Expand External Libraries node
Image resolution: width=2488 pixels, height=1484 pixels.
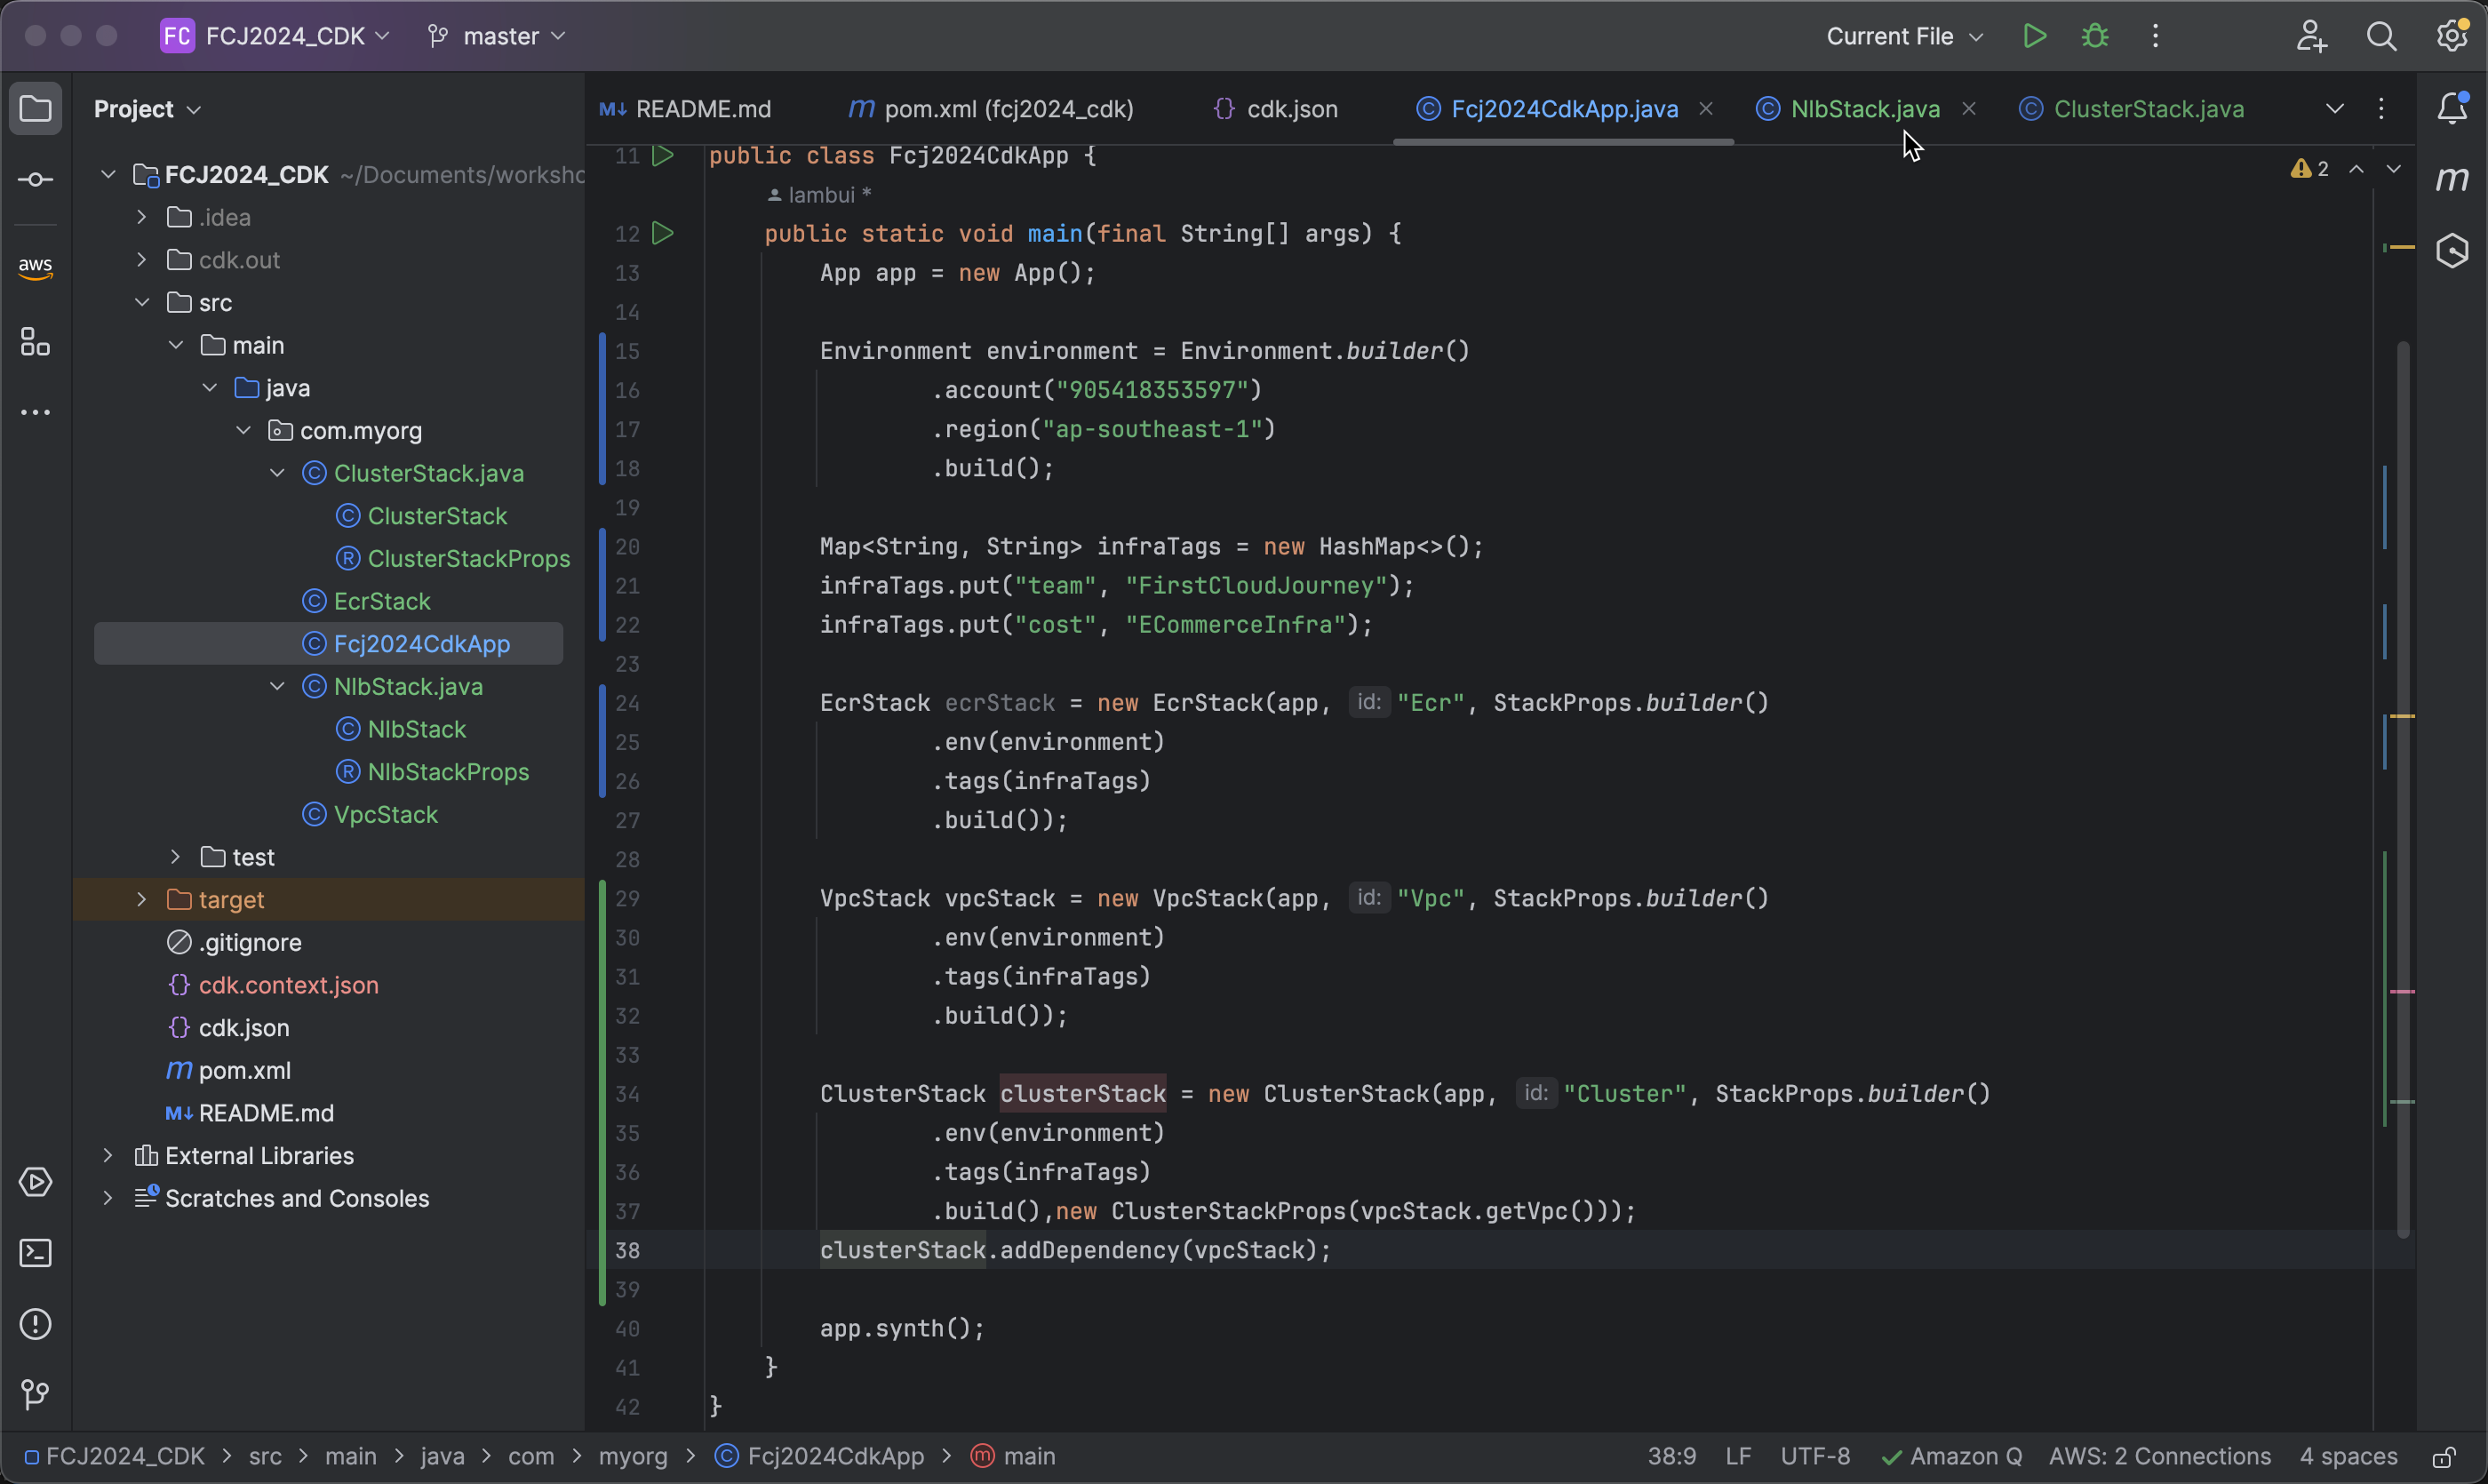pos(108,1155)
